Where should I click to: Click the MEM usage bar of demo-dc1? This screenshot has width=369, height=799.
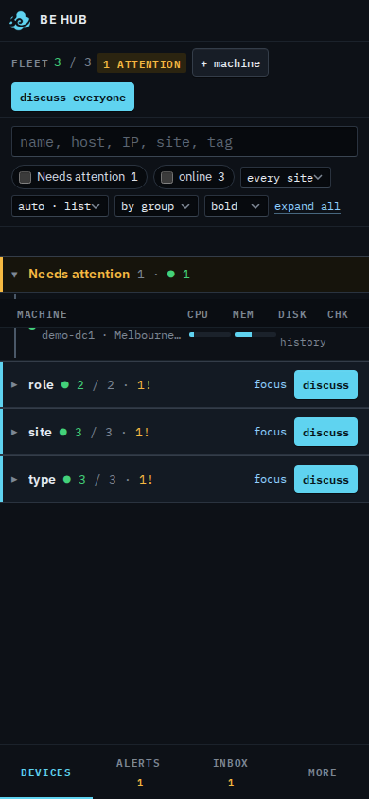coord(255,335)
